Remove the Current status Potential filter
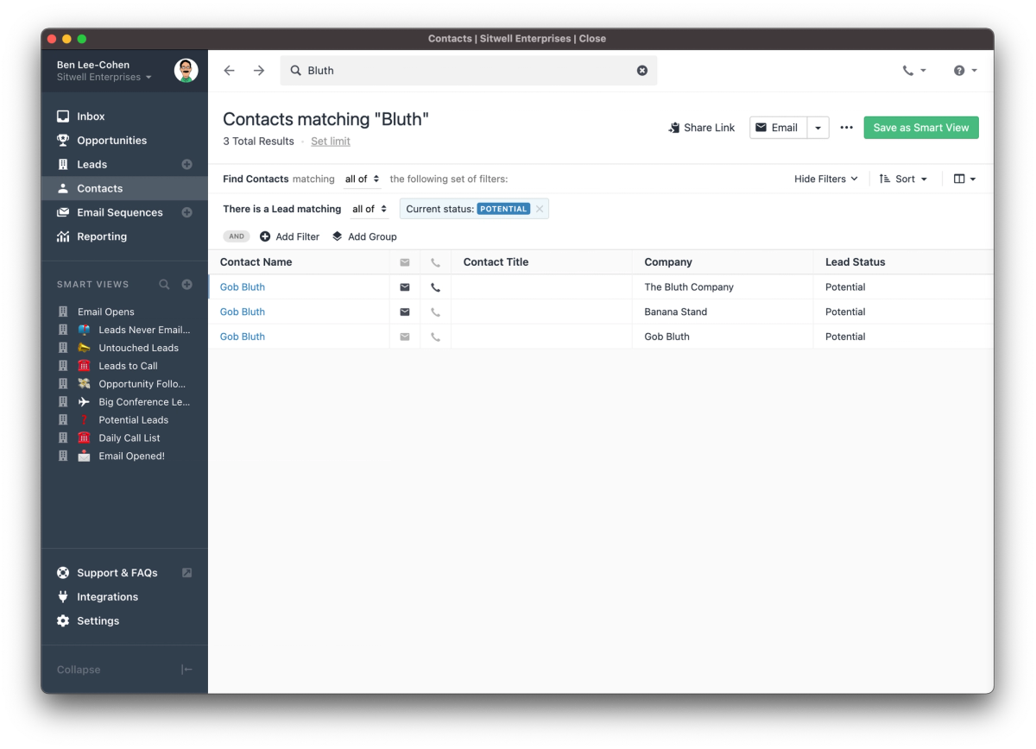This screenshot has height=749, width=1036. [x=540, y=209]
